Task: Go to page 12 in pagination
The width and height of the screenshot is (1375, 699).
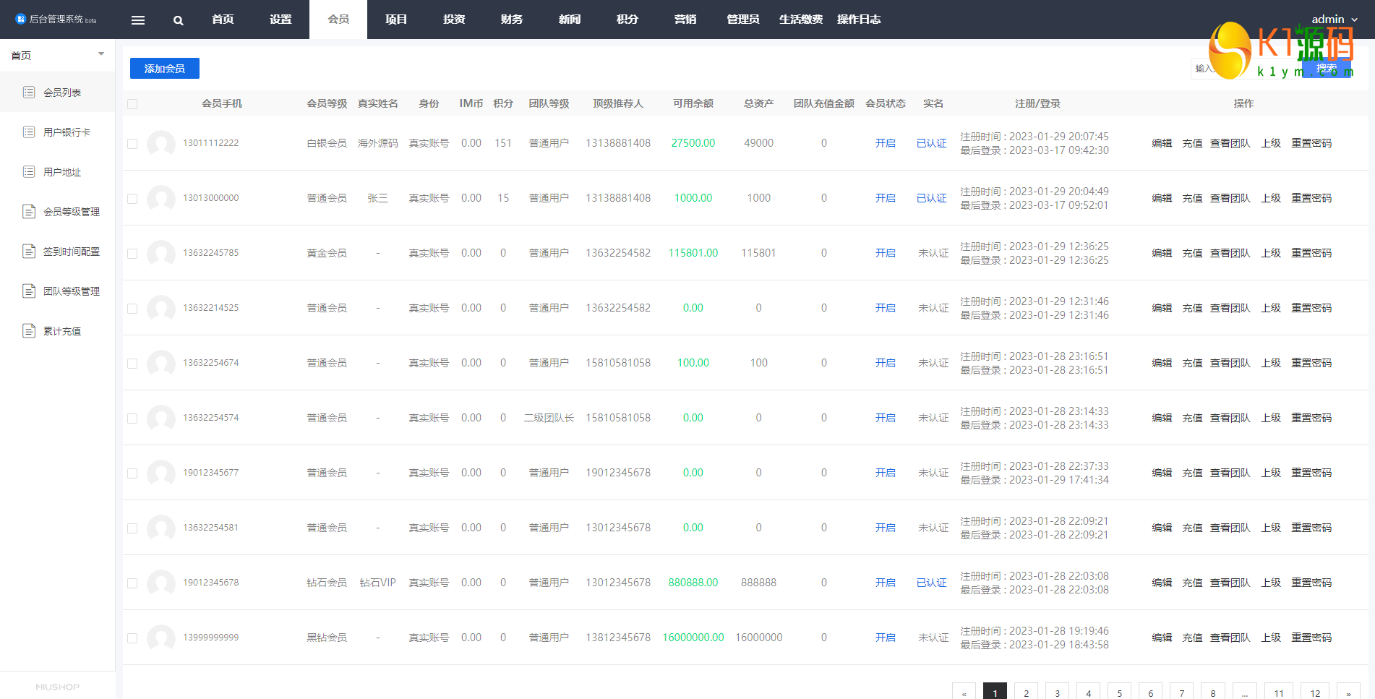Action: (x=1315, y=692)
